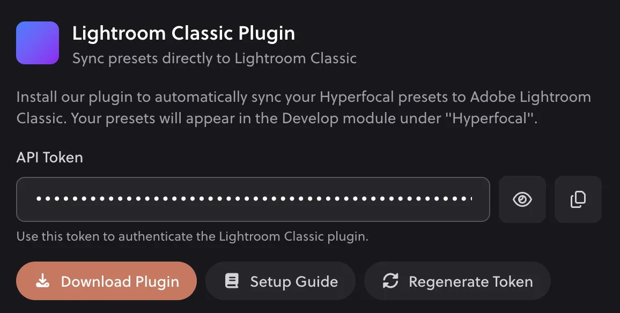Regenerate Token button press
Image resolution: width=620 pixels, height=313 pixels.
pos(457,281)
